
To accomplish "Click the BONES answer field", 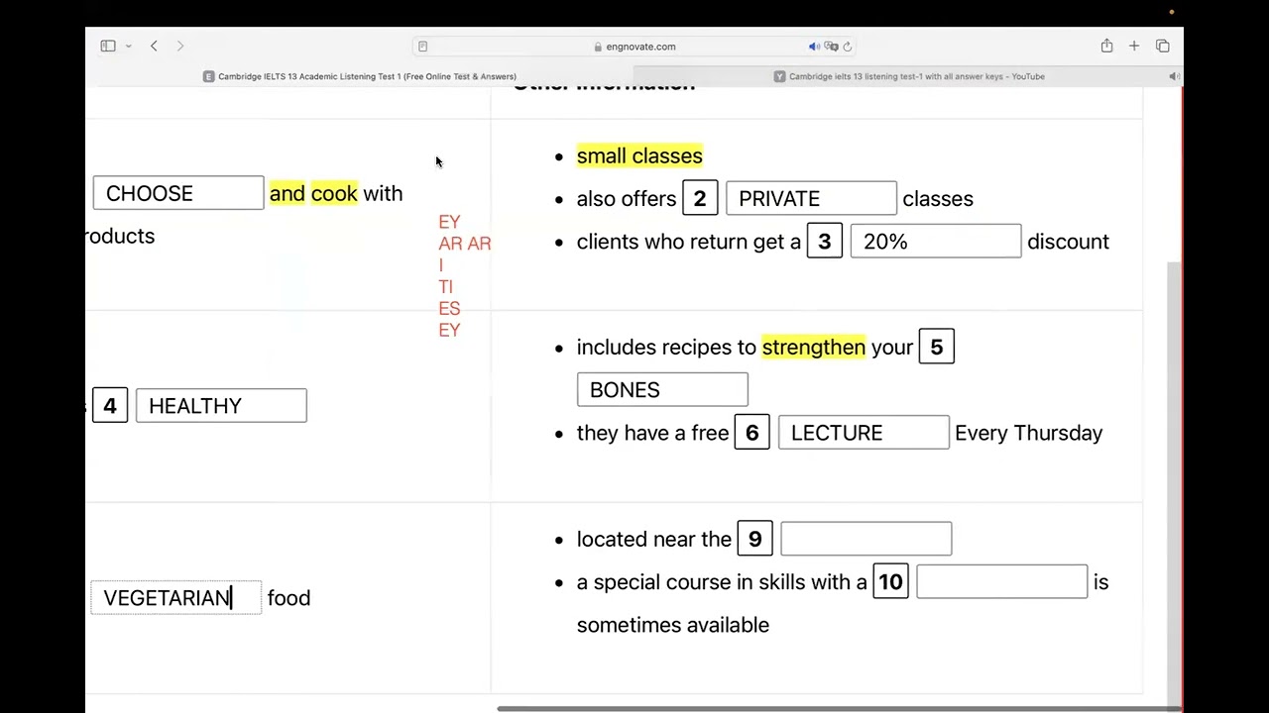I will coord(662,389).
